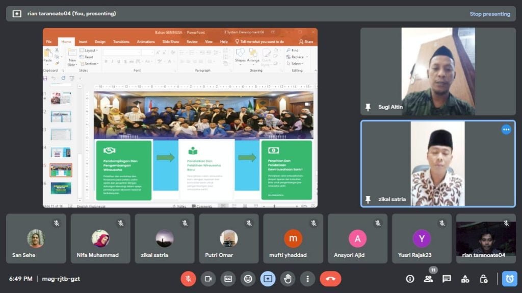The height and width of the screenshot is (293, 522).
Task: Unmute the microphone in the call bar
Action: 188,279
